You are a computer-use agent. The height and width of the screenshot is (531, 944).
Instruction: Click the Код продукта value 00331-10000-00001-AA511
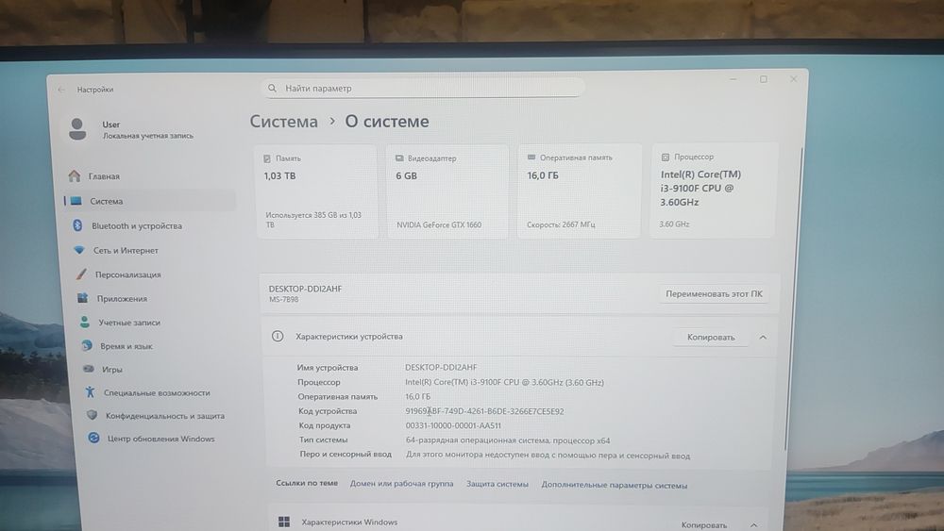tap(453, 425)
